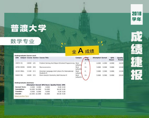Image resolution: width=149 pixels, height=118 pixels.
Task: Select the 普渡大学 title text
Action: pos(28,28)
